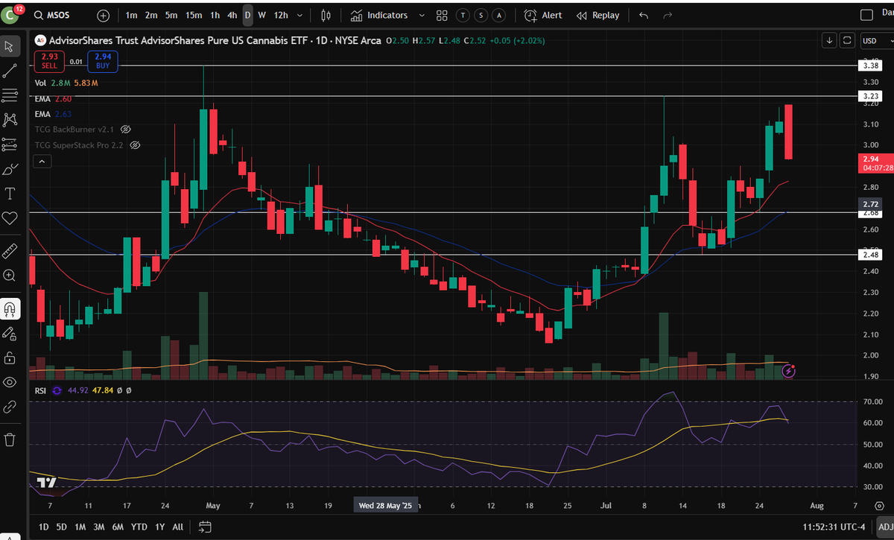Select the 6M date range
The image size is (894, 540).
(118, 527)
